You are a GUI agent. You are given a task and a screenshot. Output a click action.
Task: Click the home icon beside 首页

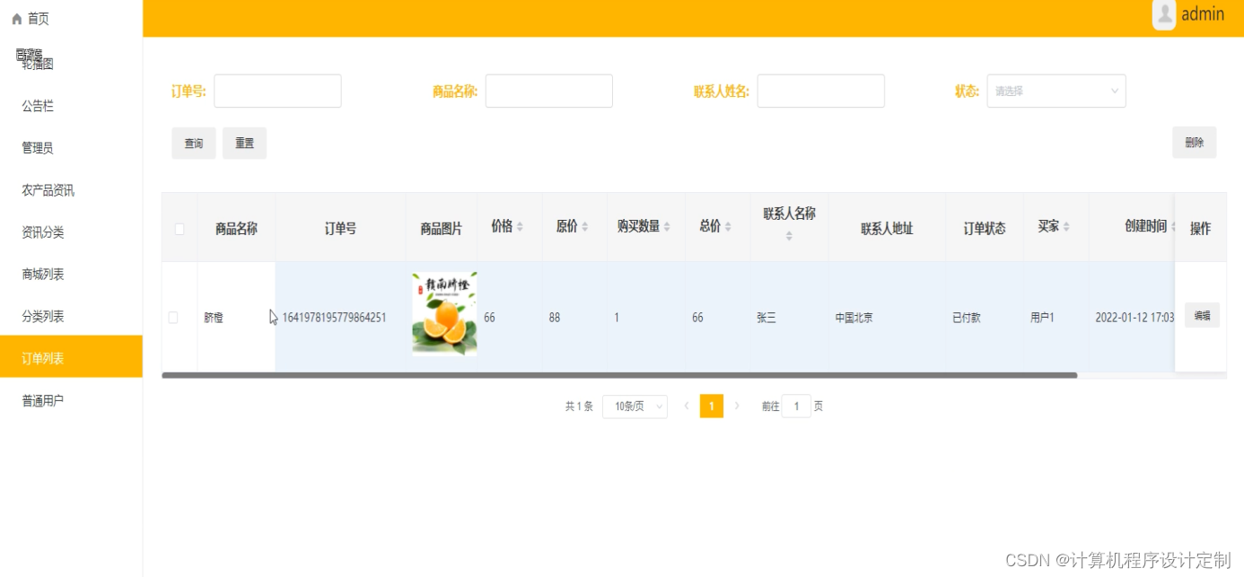click(16, 19)
